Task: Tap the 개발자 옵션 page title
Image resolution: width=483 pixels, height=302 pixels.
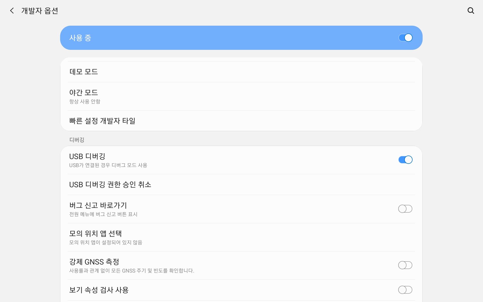Action: (40, 11)
